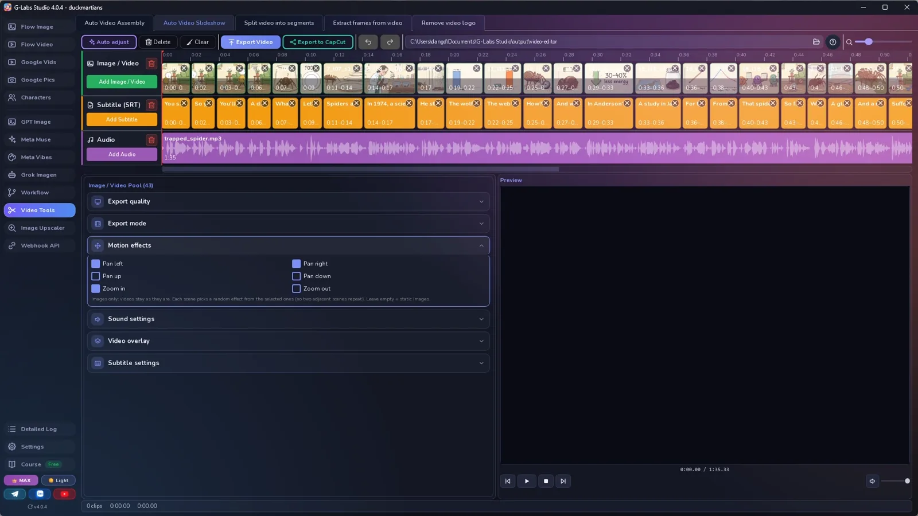Expand the Sound settings section
The height and width of the screenshot is (516, 918).
click(x=288, y=319)
